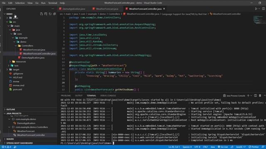
Task: Click JavaSE-17 runtime in status bar
Action: (x=241, y=147)
